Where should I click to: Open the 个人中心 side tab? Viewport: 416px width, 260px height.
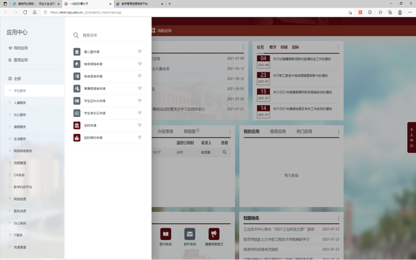pos(411,137)
